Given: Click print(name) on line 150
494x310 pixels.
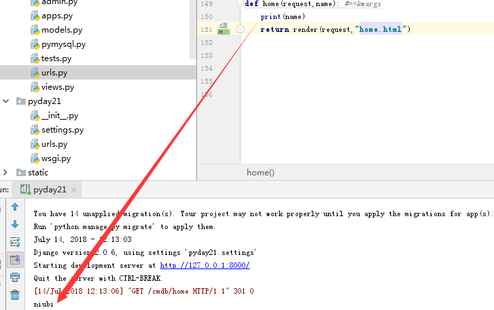Looking at the screenshot, I should click(283, 17).
